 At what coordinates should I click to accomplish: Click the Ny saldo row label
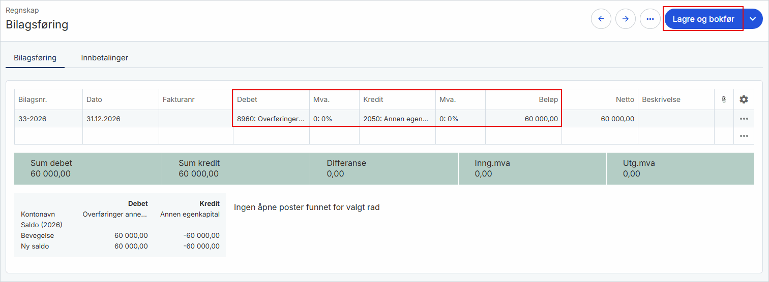click(35, 246)
